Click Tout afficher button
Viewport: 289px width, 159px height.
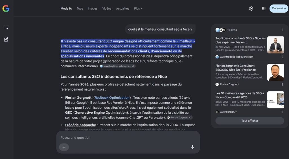[250, 121]
